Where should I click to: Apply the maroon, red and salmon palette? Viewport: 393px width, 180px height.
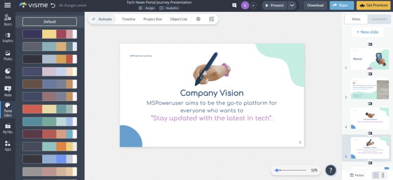tap(50, 134)
